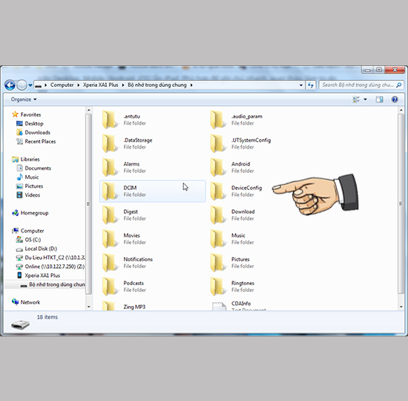Click file list scroll down arrow
408x401 pixels.
(x=401, y=307)
